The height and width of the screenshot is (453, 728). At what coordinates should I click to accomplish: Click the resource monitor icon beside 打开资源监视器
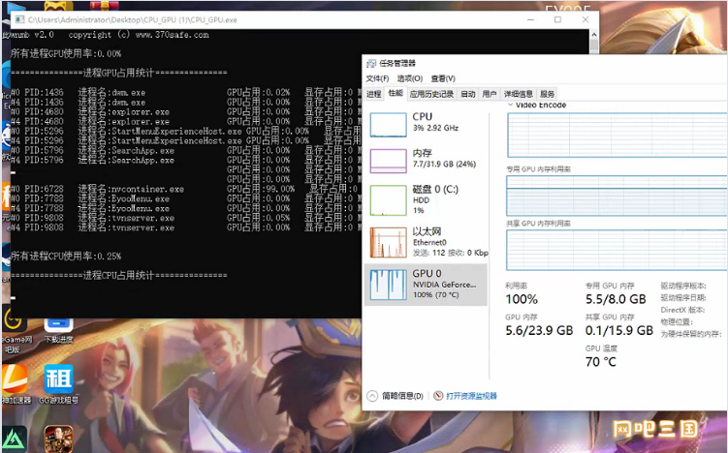coord(438,396)
